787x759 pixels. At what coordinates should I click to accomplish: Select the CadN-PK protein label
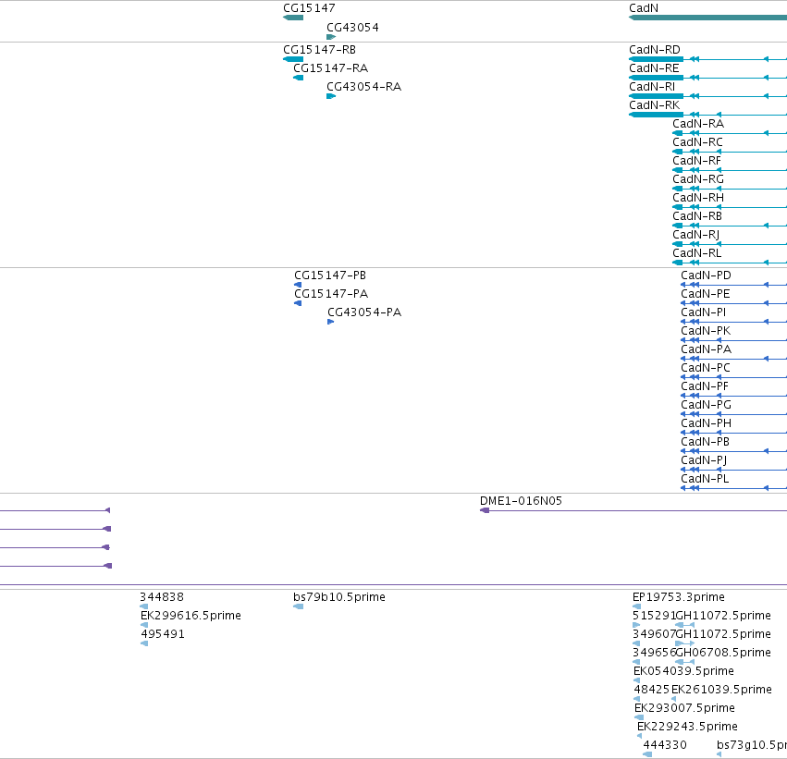tap(706, 331)
